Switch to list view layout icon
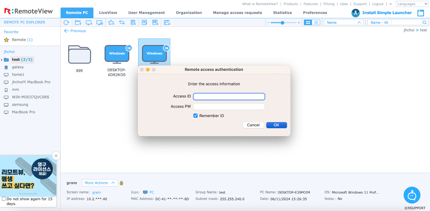Image resolution: width=430 pixels, height=211 pixels. [x=316, y=23]
